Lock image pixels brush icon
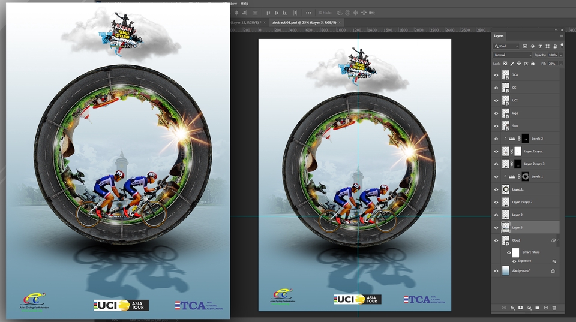Image resolution: width=576 pixels, height=322 pixels. 512,64
